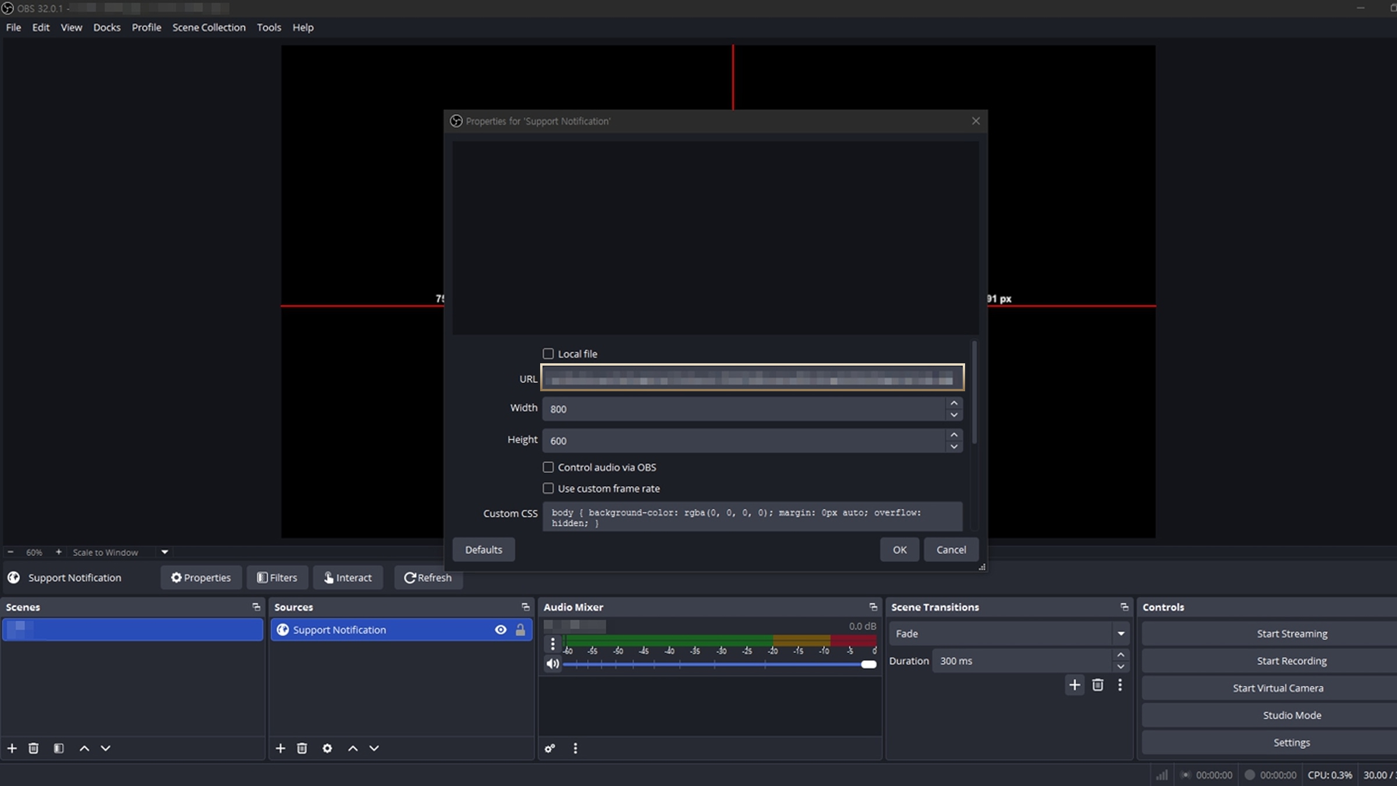Click Start Streaming

[1269, 633]
